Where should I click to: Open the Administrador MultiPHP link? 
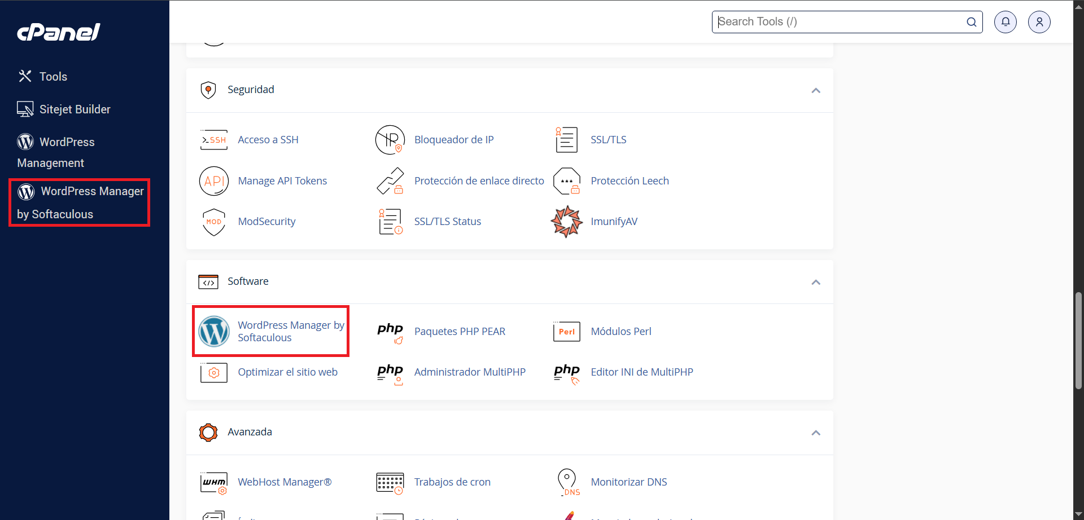470,372
